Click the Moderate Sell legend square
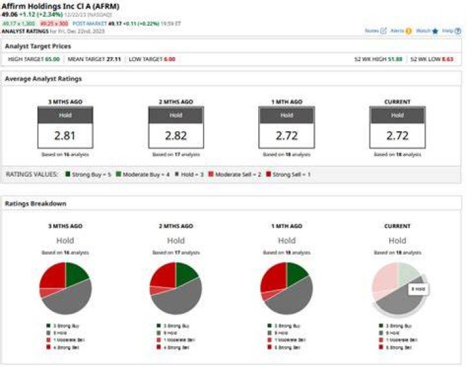This screenshot has height=367, width=467. pos(211,174)
